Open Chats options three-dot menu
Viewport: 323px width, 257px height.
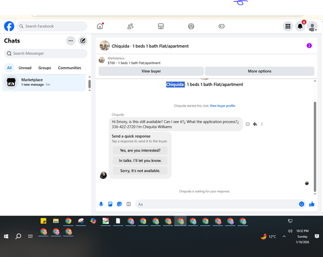tap(70, 41)
